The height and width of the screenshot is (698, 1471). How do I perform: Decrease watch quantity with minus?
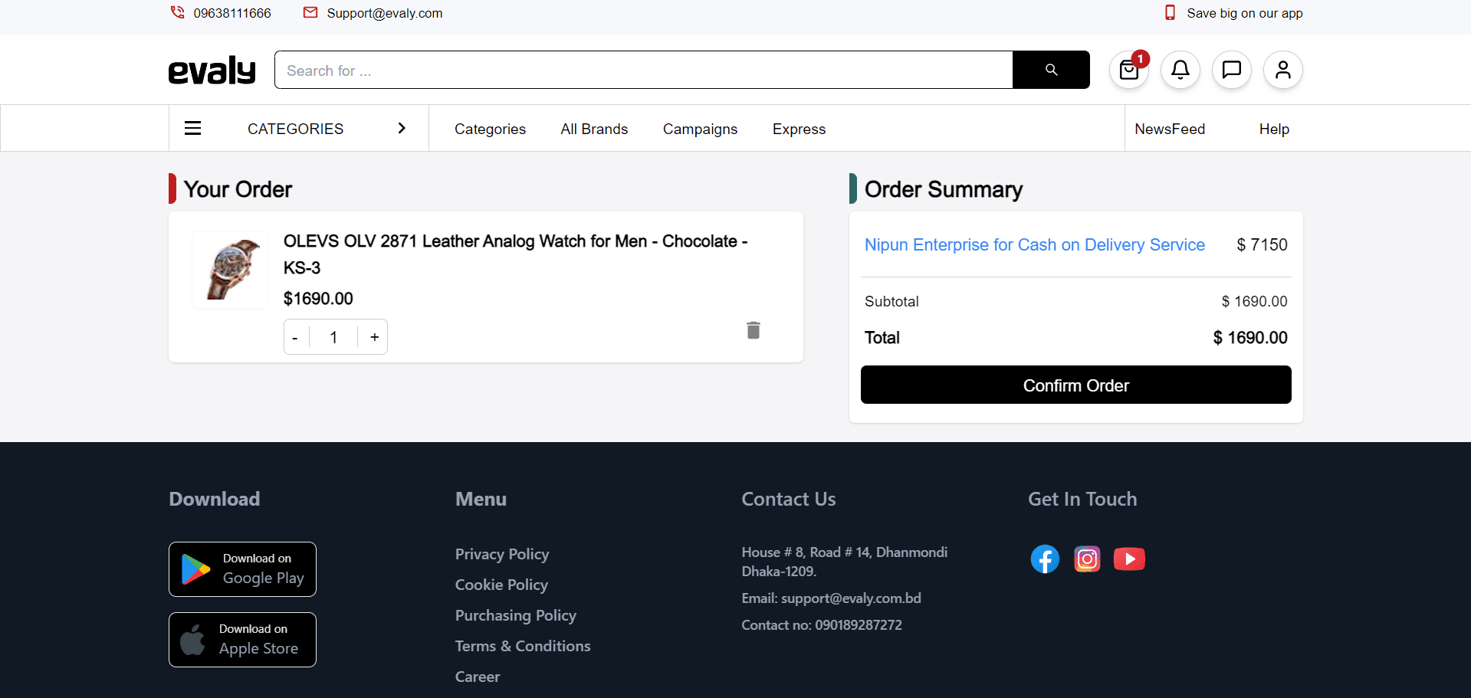tap(295, 337)
